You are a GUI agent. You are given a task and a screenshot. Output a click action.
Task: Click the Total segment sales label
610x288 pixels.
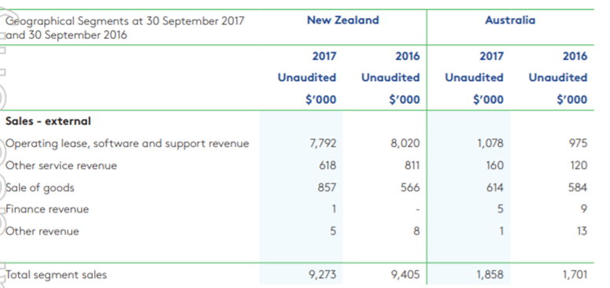coord(56,275)
